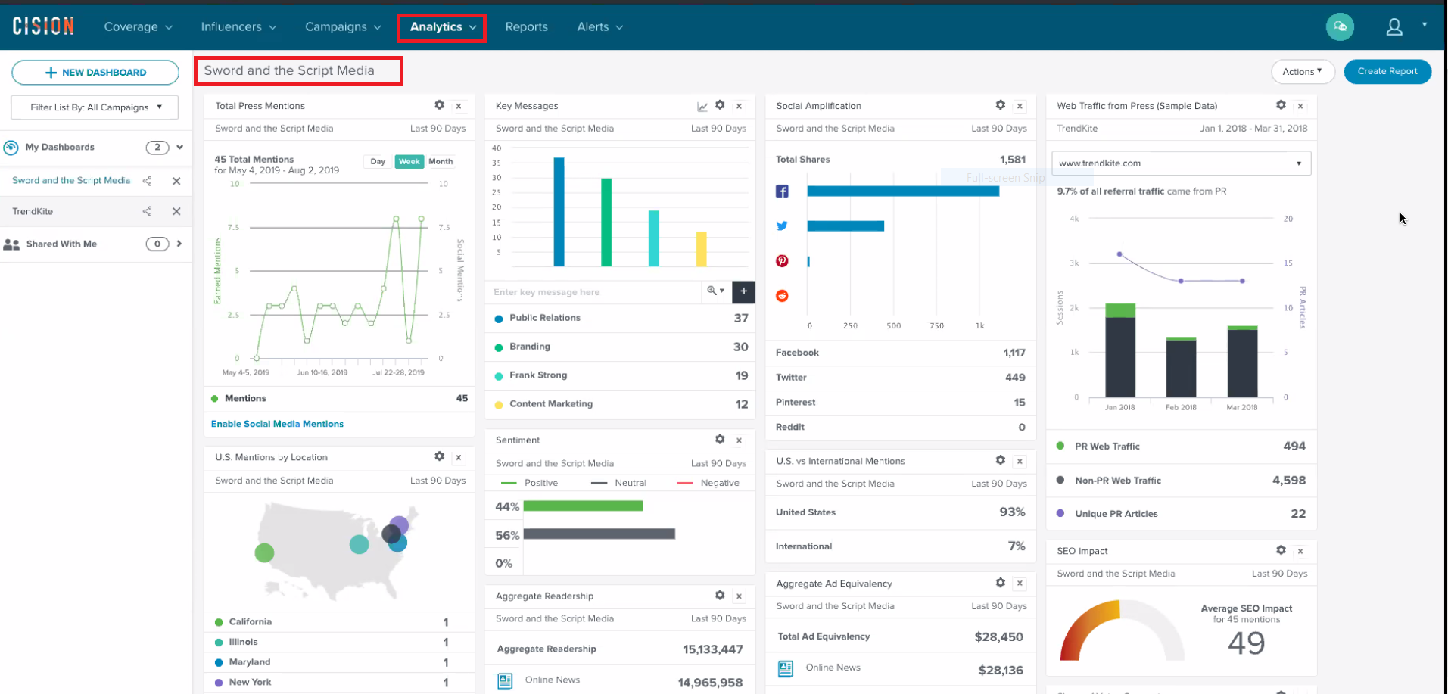The width and height of the screenshot is (1448, 694).
Task: Open gear settings on Social Amplification widget
Action: pos(1000,105)
